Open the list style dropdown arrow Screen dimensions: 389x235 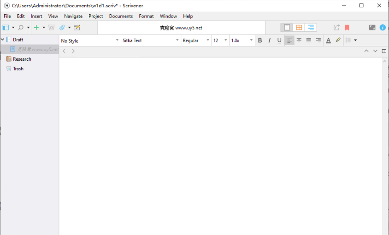pyautogui.click(x=355, y=40)
